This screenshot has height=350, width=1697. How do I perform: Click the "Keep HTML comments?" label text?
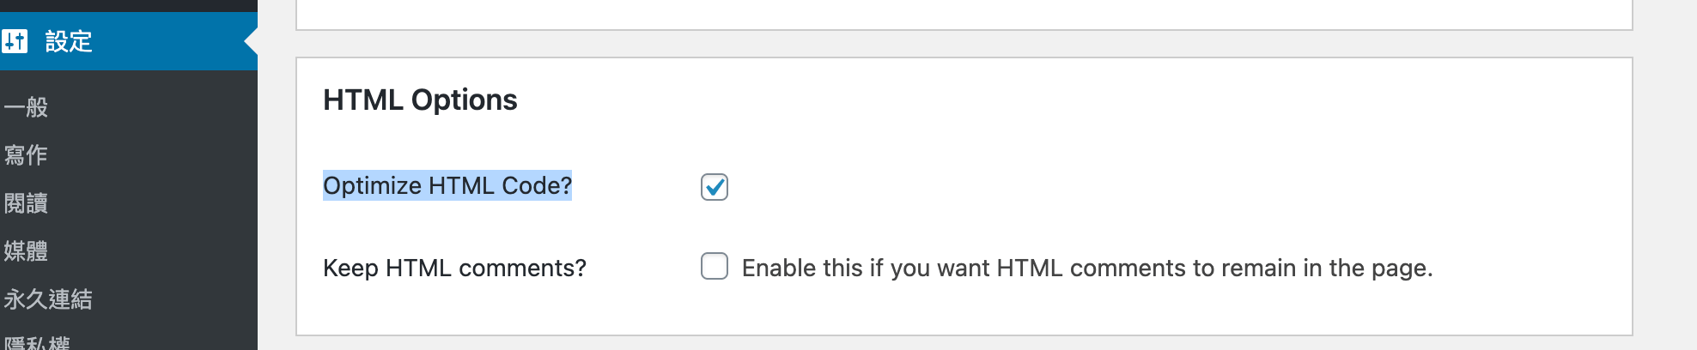pyautogui.click(x=454, y=269)
